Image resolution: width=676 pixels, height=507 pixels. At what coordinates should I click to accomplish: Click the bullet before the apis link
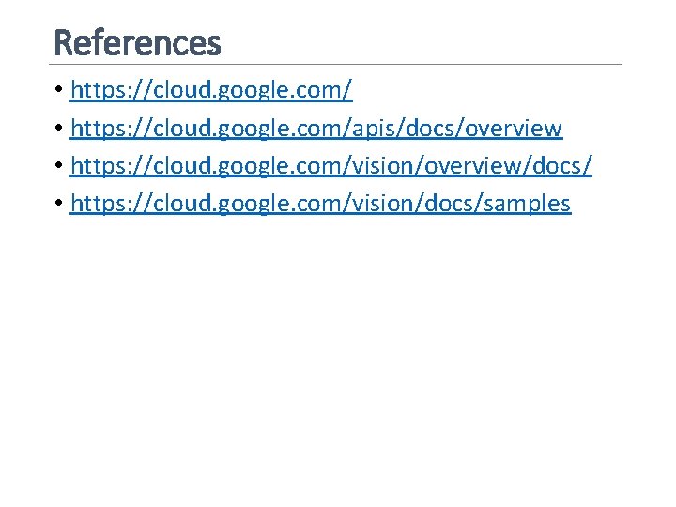[58, 128]
